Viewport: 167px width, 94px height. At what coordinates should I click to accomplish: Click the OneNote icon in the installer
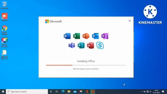(x=105, y=36)
